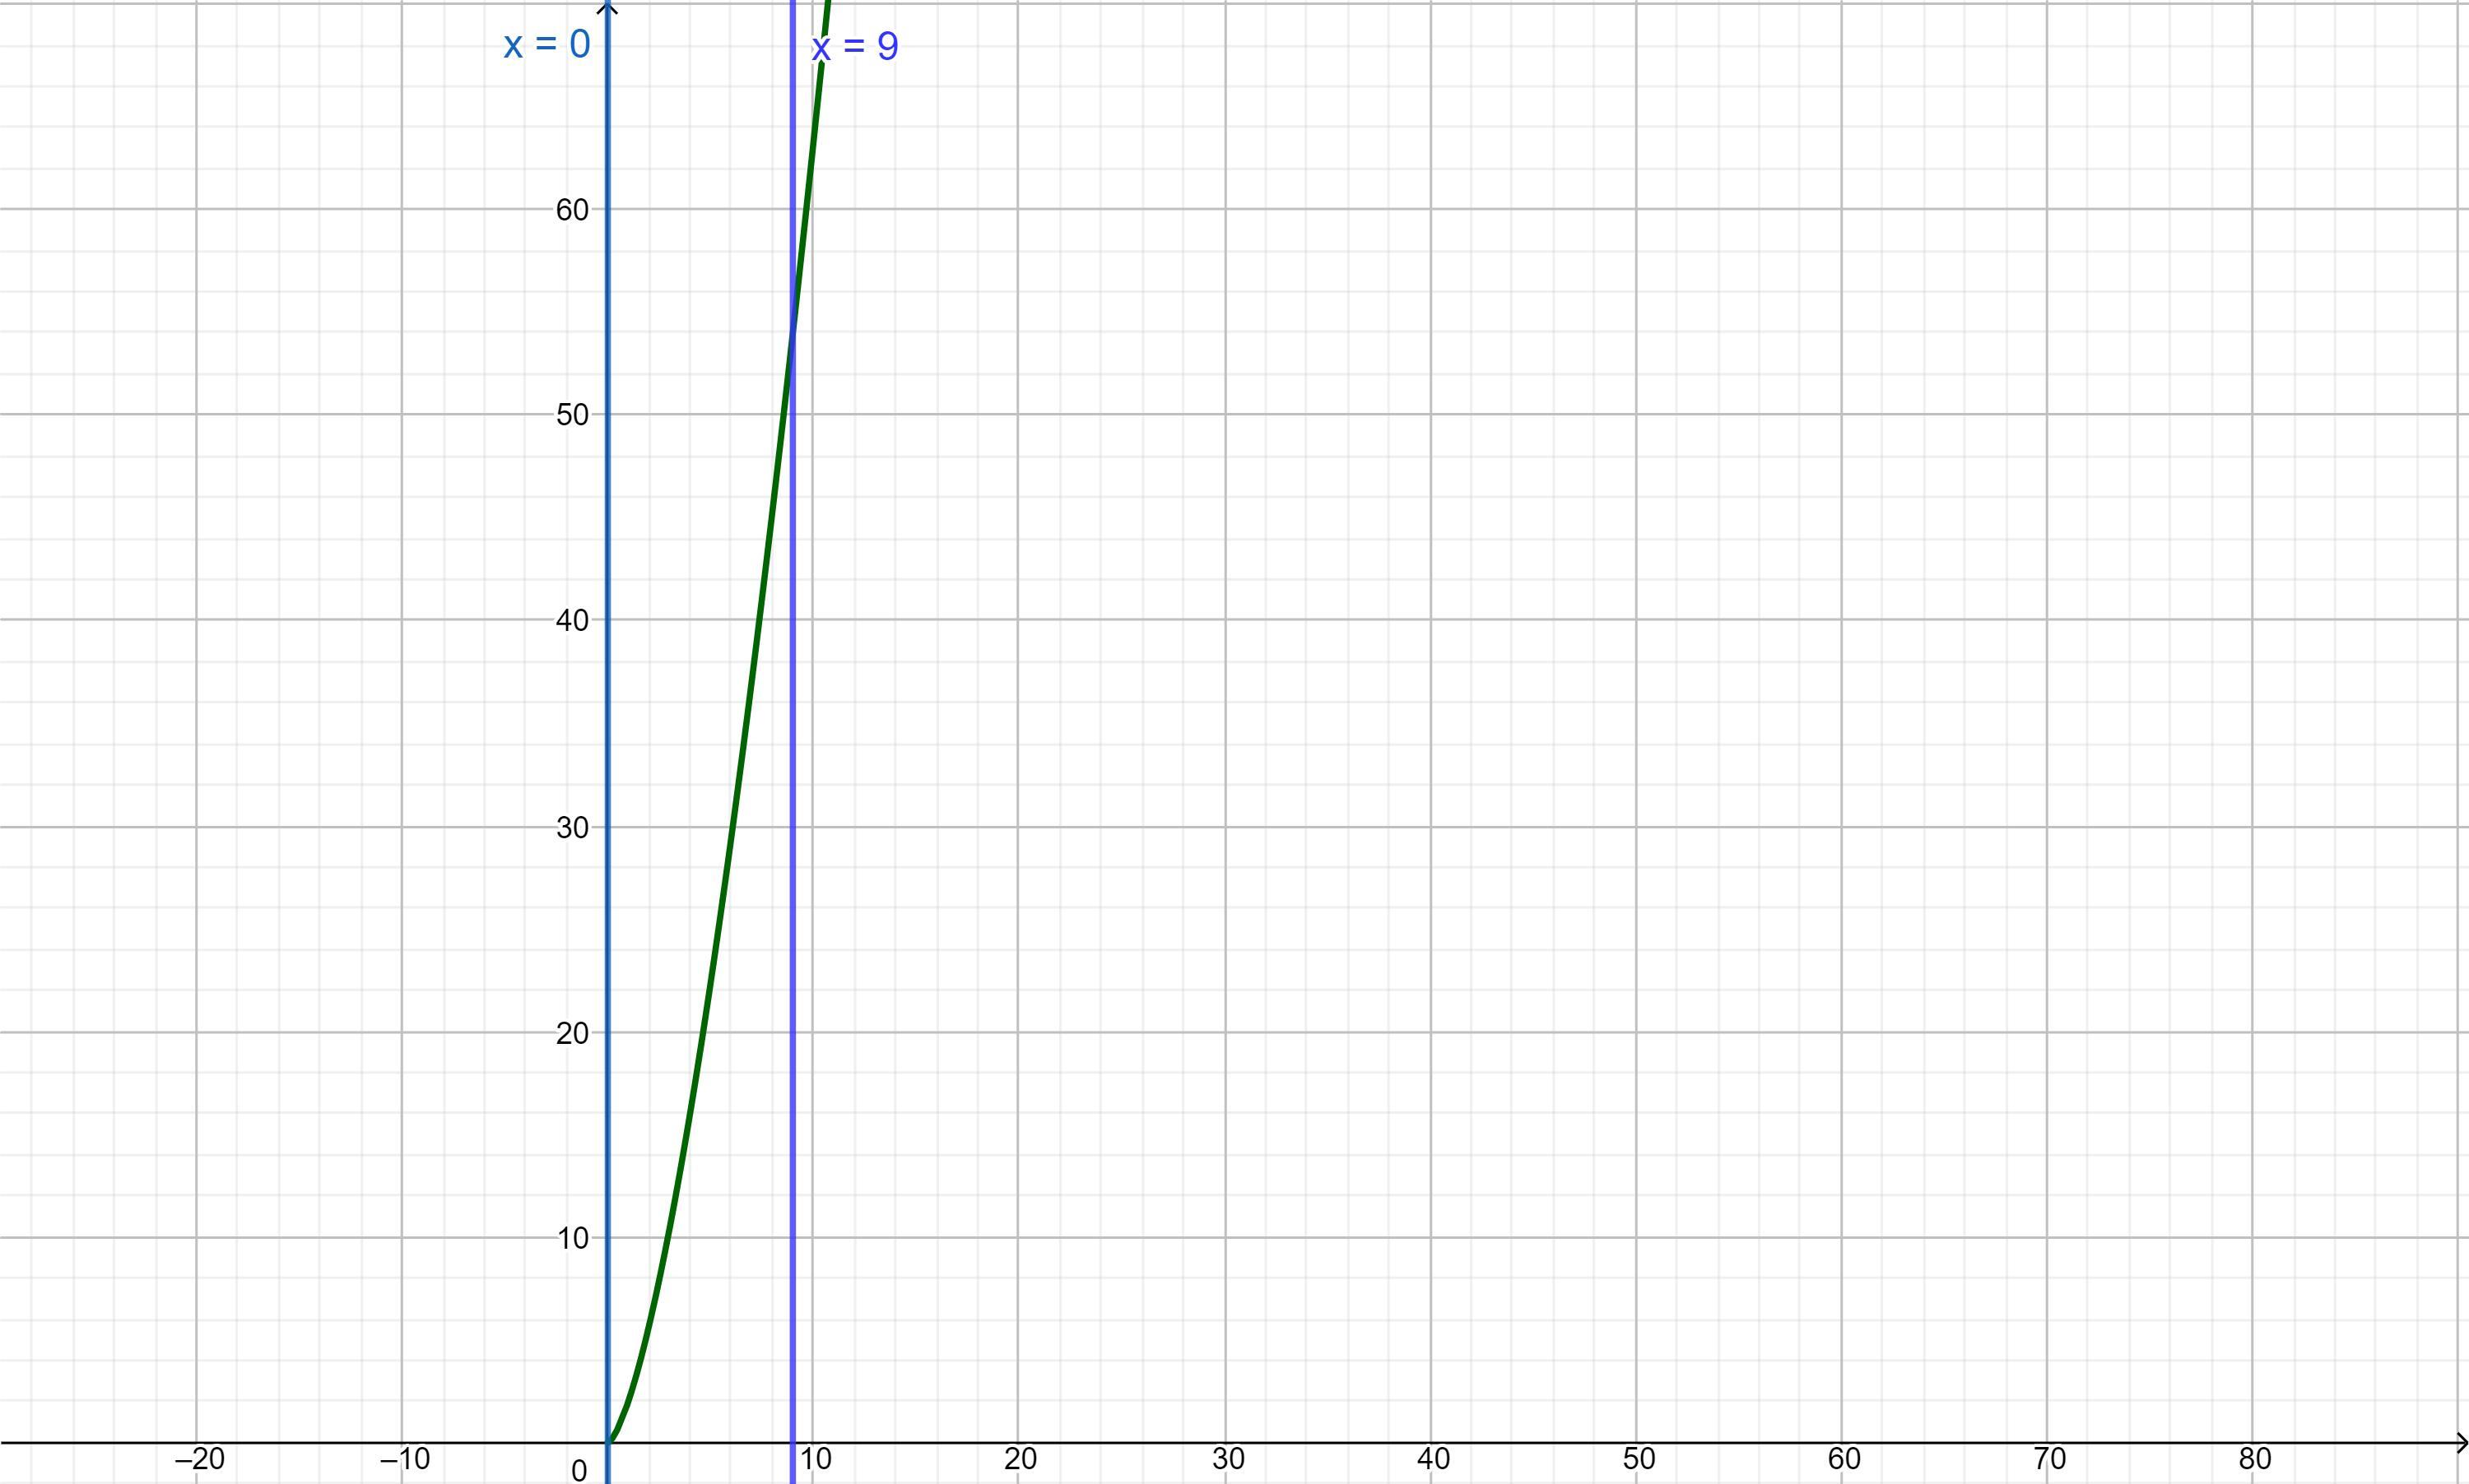Click the y-axis tick label 60
2469x1484 pixels.
tap(572, 210)
